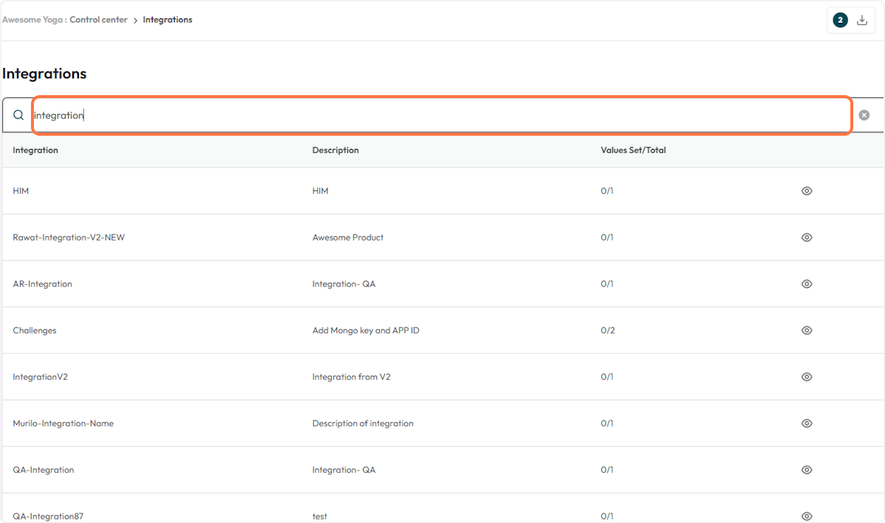The width and height of the screenshot is (885, 523).
Task: Toggle the eye icon for Murilo-Integration-Name
Action: click(806, 423)
